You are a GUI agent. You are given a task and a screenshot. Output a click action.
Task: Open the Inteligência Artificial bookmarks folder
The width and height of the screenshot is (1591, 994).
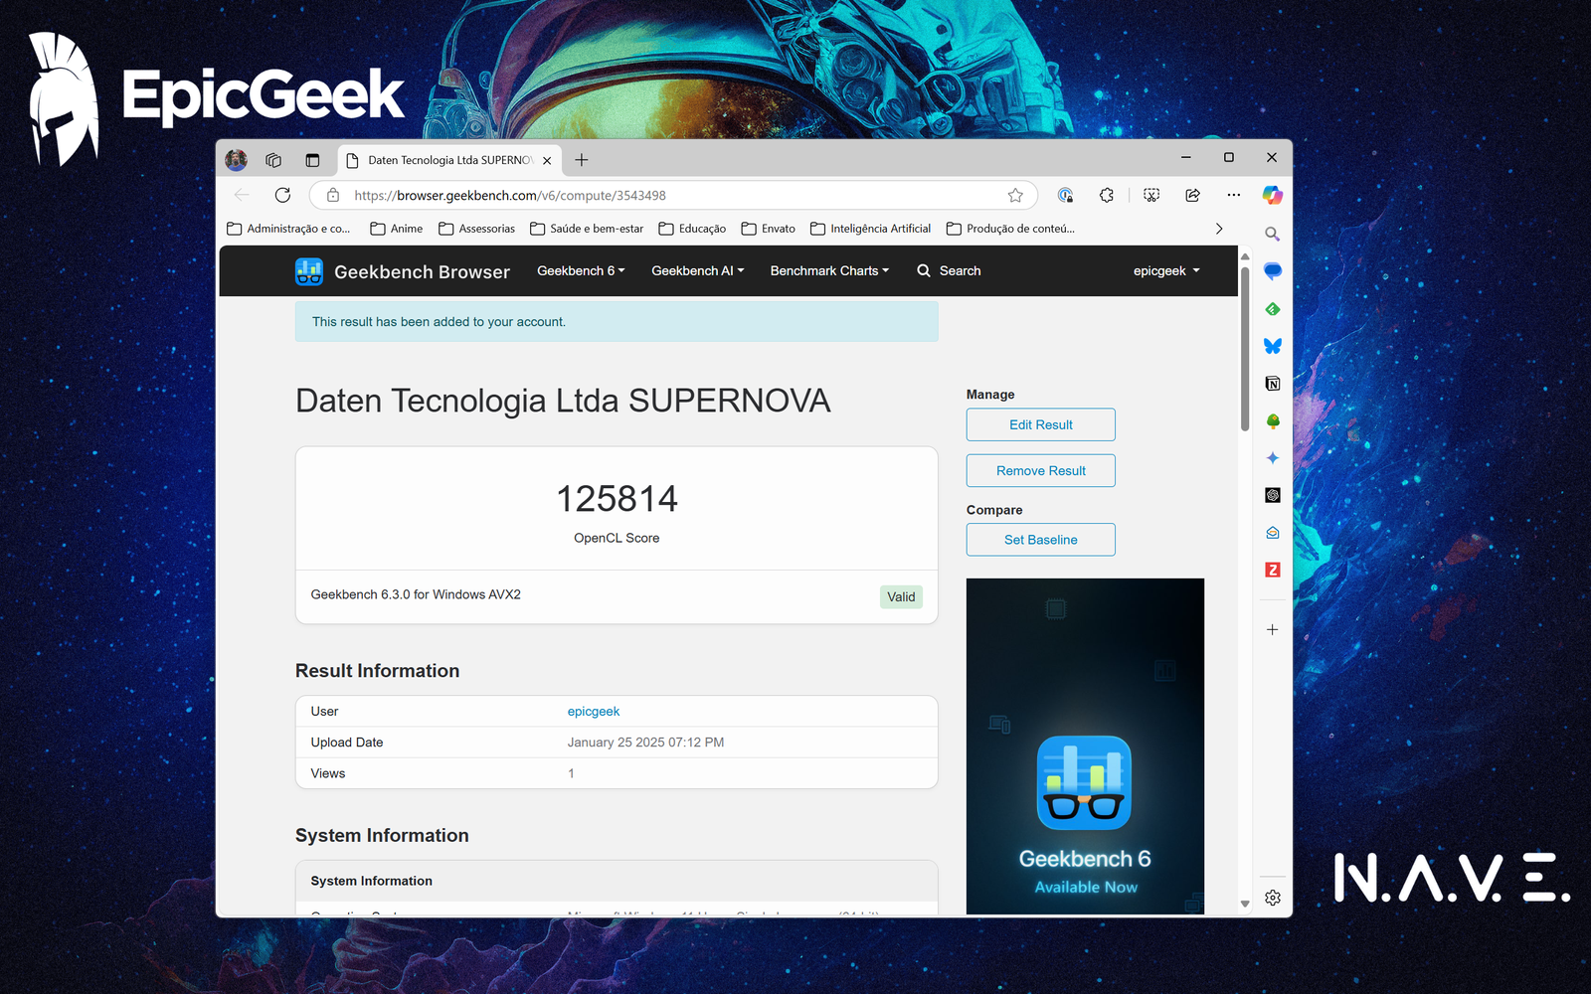tap(871, 229)
